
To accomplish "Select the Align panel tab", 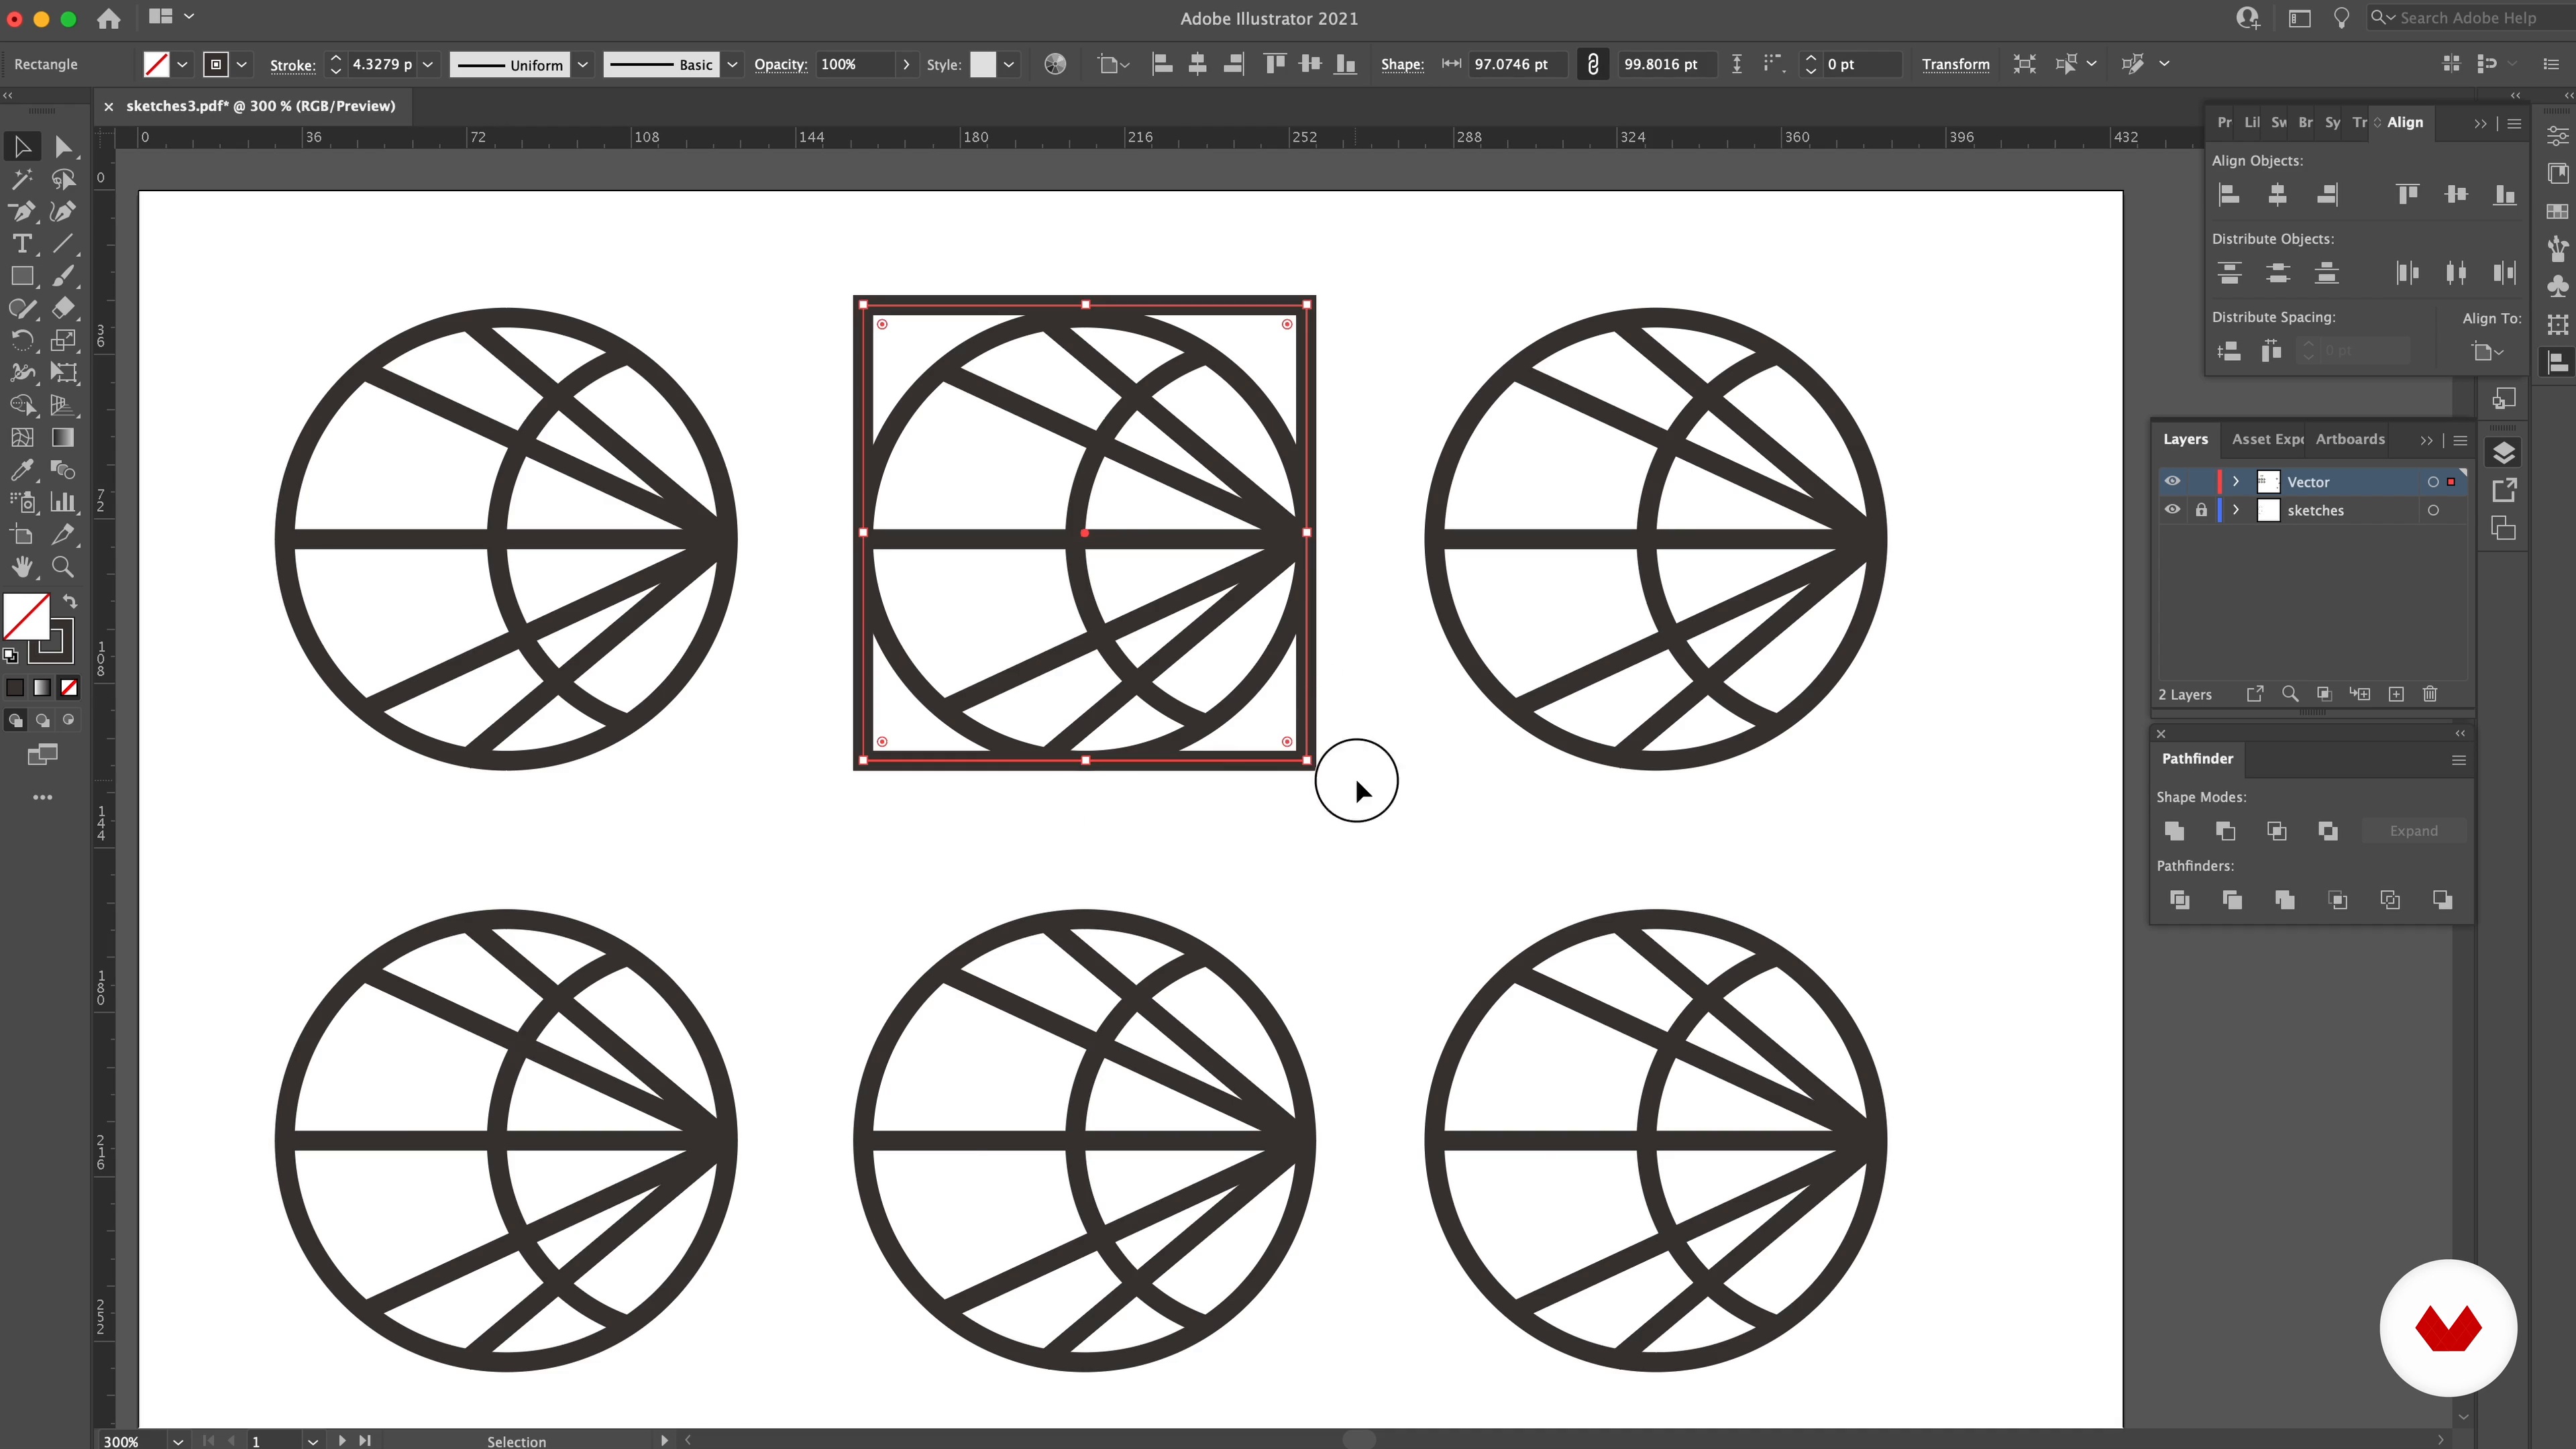I will pyautogui.click(x=2404, y=122).
